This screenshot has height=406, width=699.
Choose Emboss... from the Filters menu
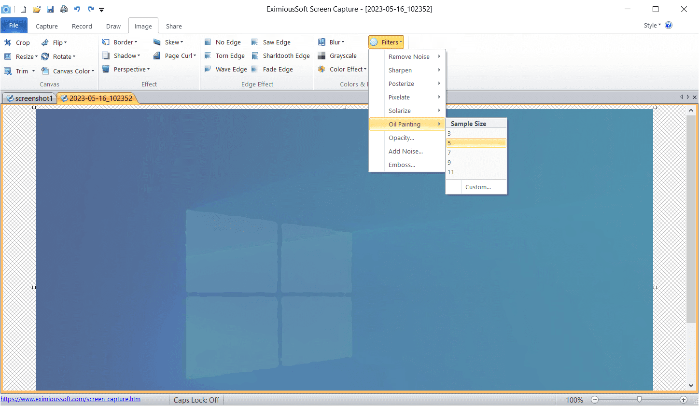(407, 165)
